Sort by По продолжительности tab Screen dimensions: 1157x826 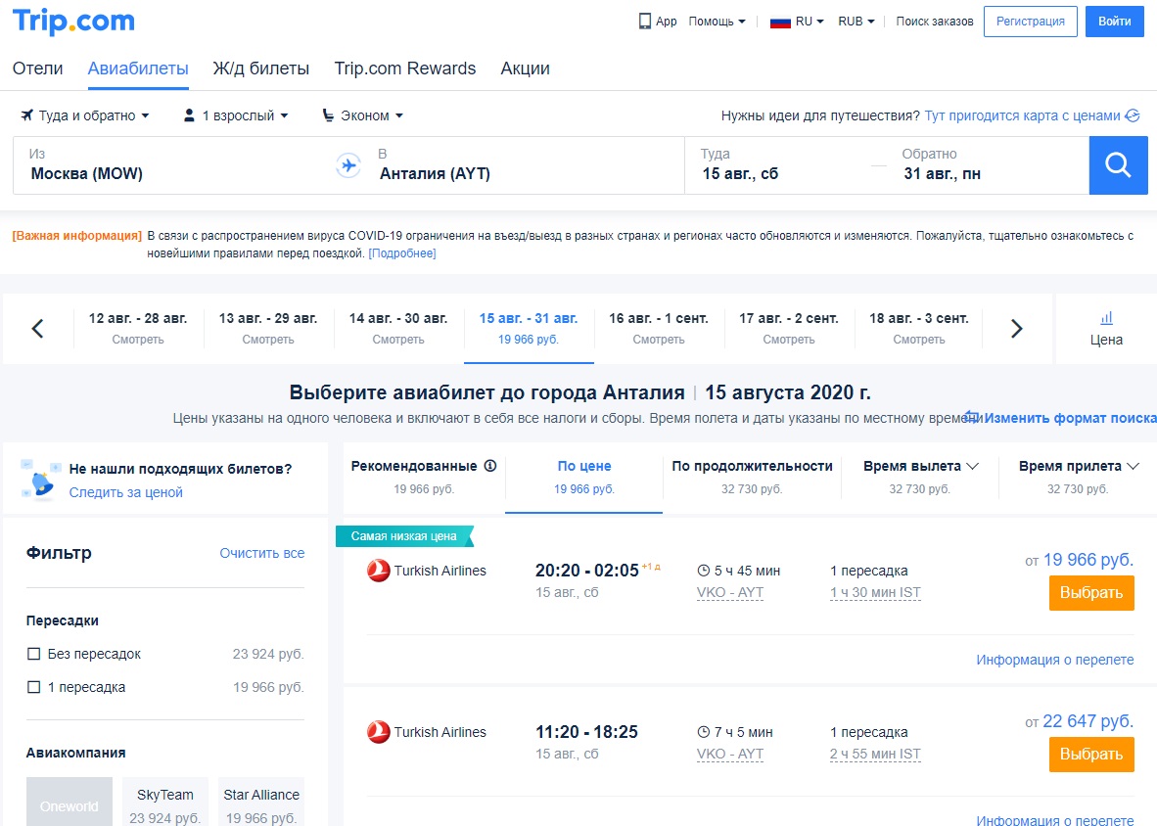[x=752, y=477]
